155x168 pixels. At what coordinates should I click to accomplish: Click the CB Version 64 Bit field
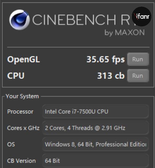coord(95,161)
